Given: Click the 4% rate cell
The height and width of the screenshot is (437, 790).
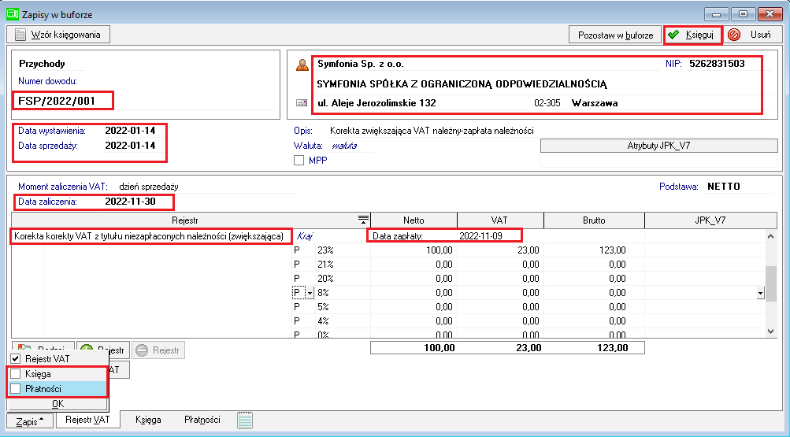Looking at the screenshot, I should [x=343, y=320].
